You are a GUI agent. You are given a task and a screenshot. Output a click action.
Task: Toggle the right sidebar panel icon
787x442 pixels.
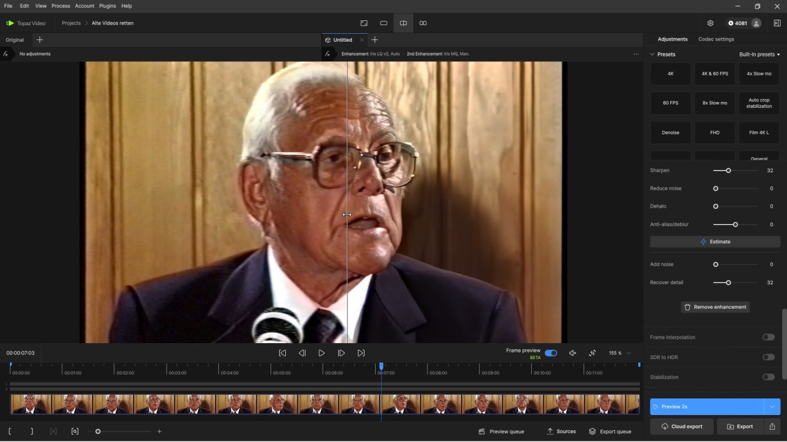777,23
